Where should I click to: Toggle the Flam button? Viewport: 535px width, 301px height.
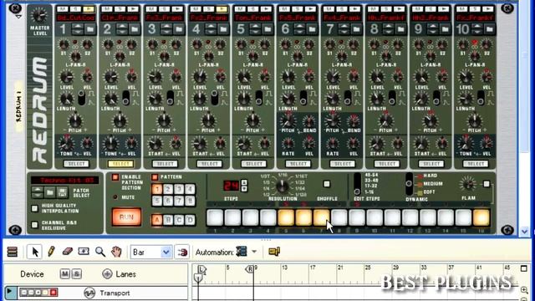487,184
